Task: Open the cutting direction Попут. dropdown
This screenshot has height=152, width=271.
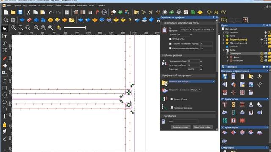Action: [x=196, y=90]
